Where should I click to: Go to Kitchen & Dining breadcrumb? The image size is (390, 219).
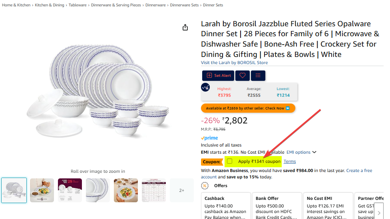pos(49,5)
